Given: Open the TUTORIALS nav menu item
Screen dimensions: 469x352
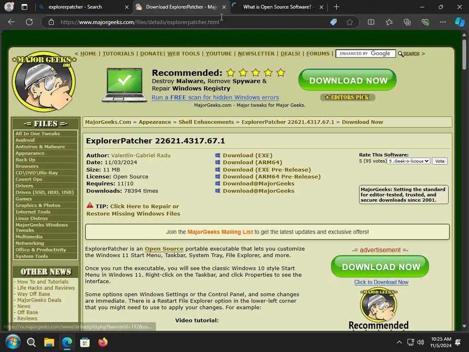Looking at the screenshot, I should (118, 54).
